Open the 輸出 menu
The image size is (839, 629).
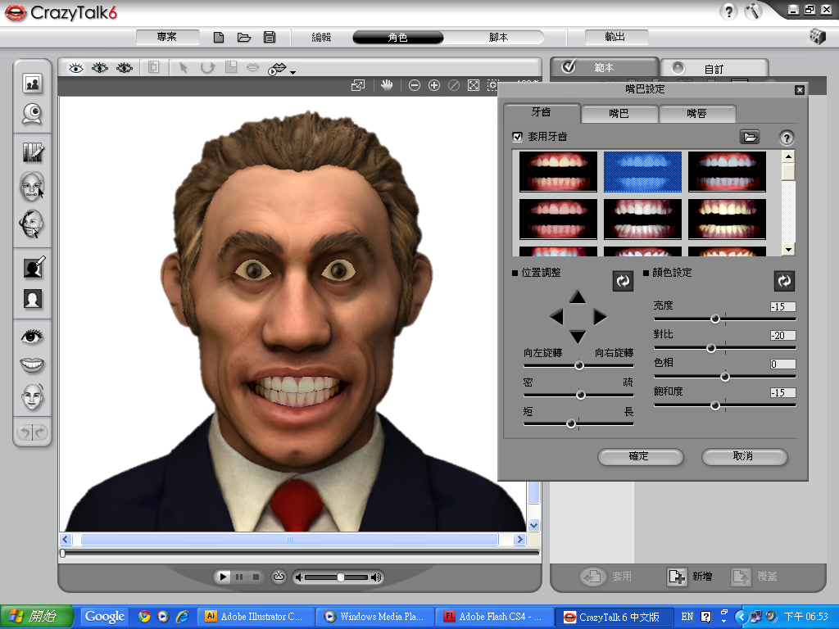coord(615,37)
